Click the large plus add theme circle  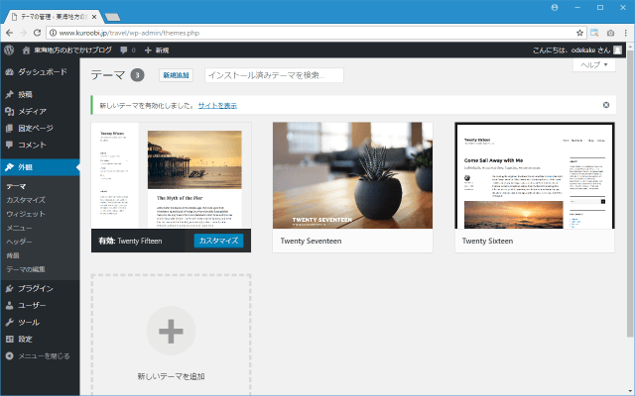click(171, 331)
